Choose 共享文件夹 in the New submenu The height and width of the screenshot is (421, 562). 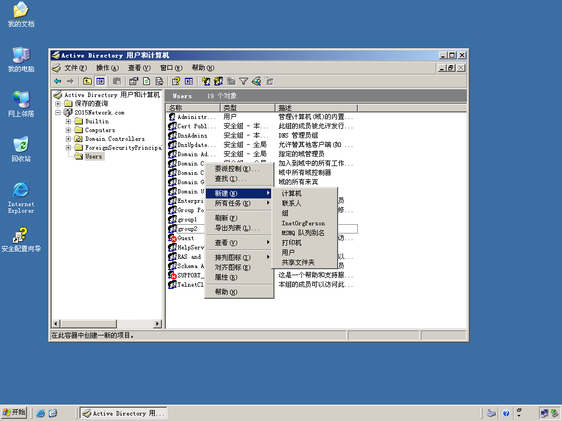305,263
